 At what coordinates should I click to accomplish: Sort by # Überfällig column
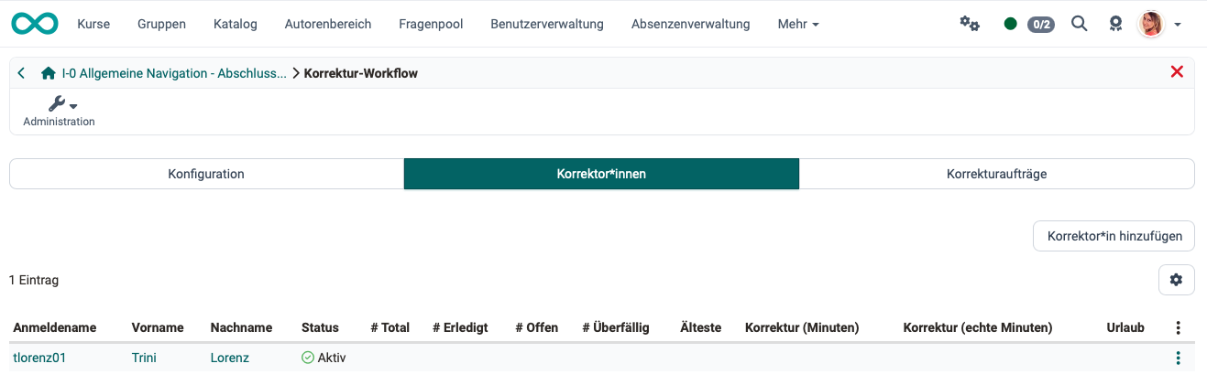pyautogui.click(x=616, y=327)
